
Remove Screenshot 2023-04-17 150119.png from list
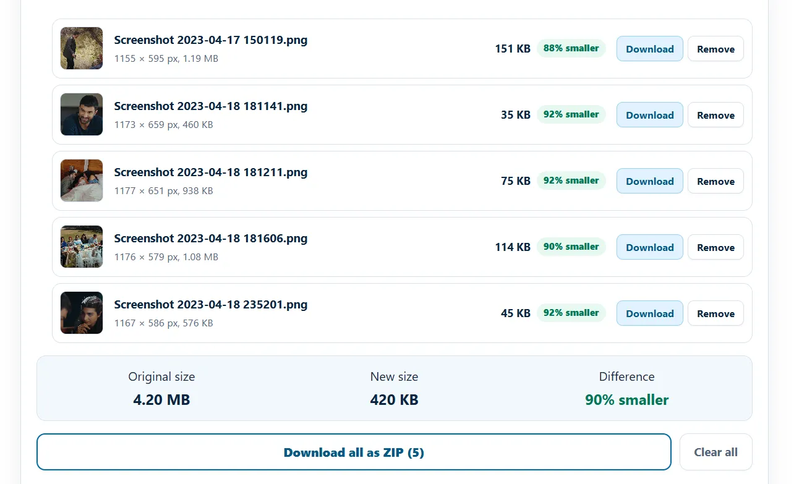(x=715, y=49)
